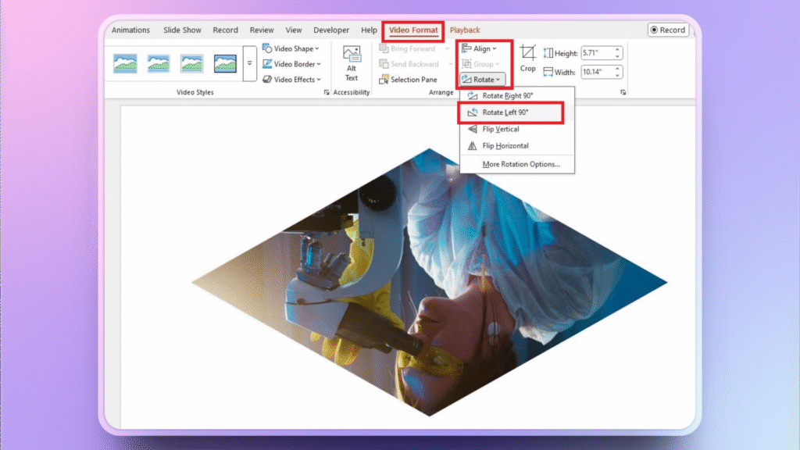Open the Rotate dropdown
Screen dimensions: 800x450
482,79
